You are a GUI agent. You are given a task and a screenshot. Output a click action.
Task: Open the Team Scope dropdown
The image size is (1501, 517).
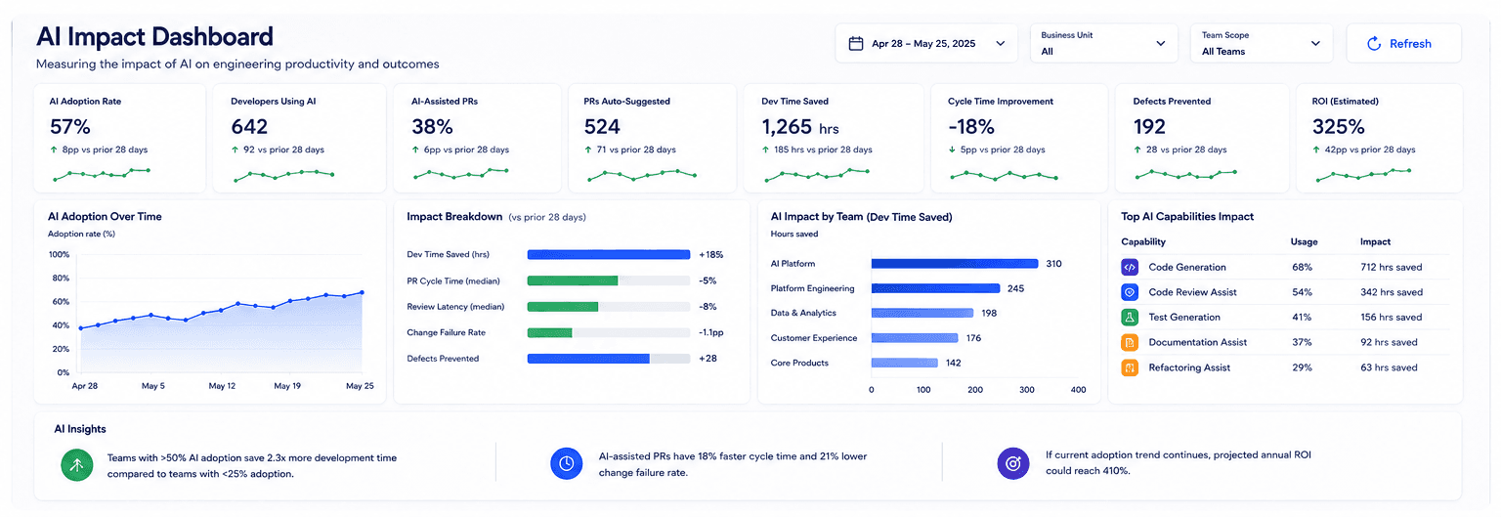[x=1262, y=43]
